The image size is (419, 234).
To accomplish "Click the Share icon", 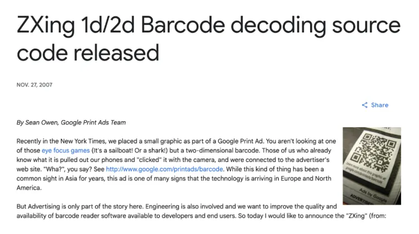I will pos(365,105).
